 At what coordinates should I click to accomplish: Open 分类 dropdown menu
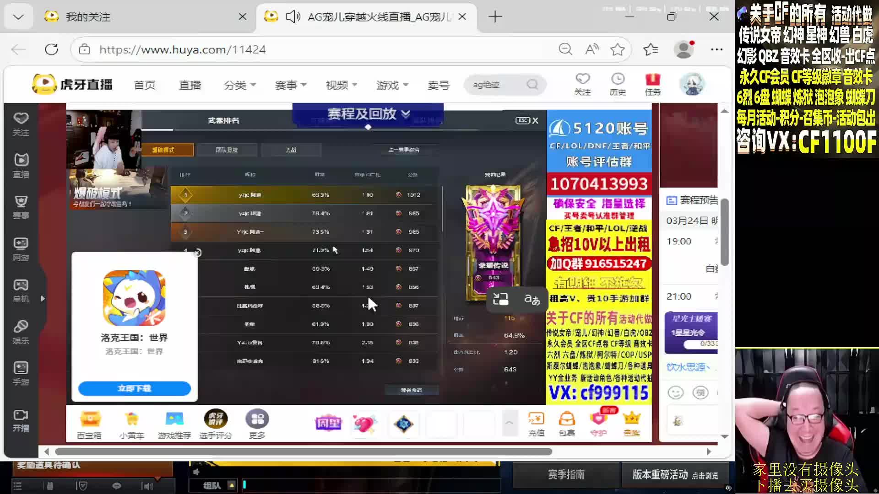[239, 85]
